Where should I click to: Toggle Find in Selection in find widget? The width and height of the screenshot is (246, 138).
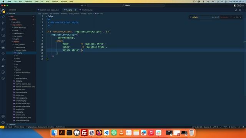[x=237, y=17]
